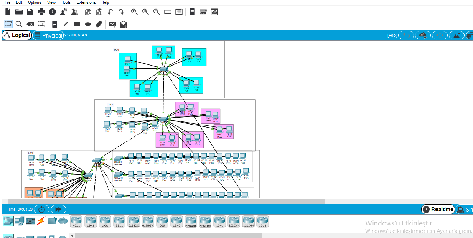Image resolution: width=473 pixels, height=238 pixels.
Task: Switch to Logical workspace view
Action: [x=17, y=36]
